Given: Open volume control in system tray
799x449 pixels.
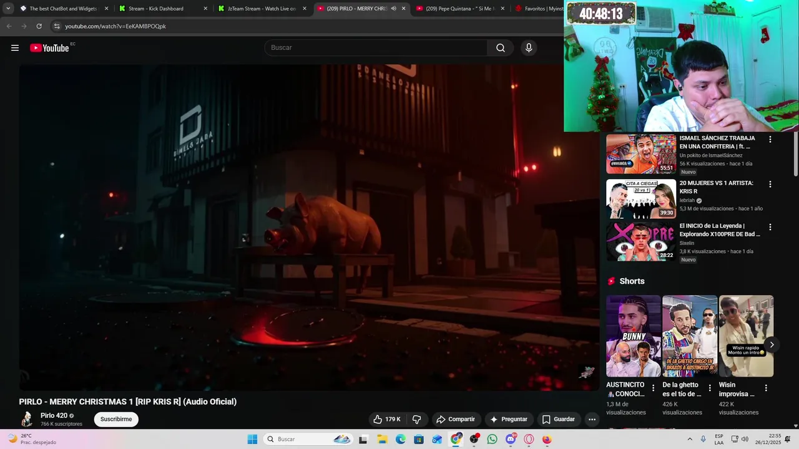Looking at the screenshot, I should (x=745, y=439).
